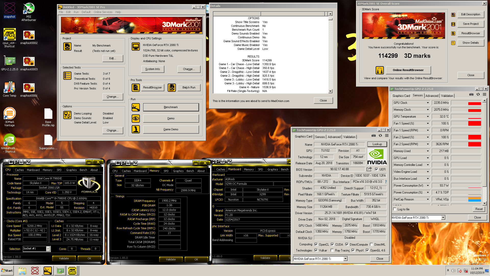Open the snapshot desktop icon
The width and height of the screenshot is (490, 276).
(9, 10)
